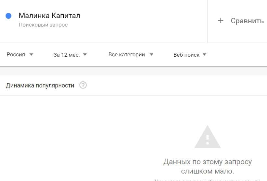
Task: Click the arrow beside Веб-поиск
Action: 204,55
